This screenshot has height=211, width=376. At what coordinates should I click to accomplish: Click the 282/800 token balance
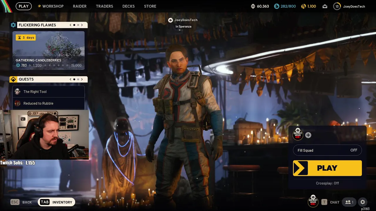coord(288,6)
